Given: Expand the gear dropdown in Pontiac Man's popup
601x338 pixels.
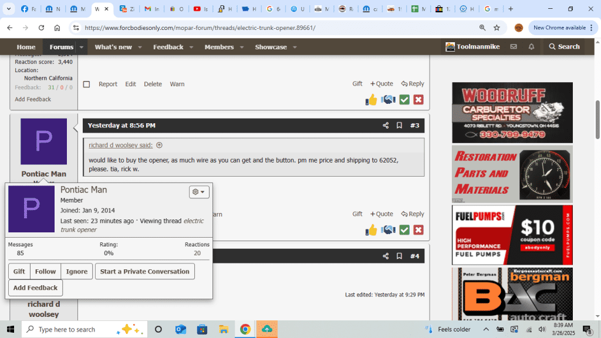Looking at the screenshot, I should click(199, 192).
